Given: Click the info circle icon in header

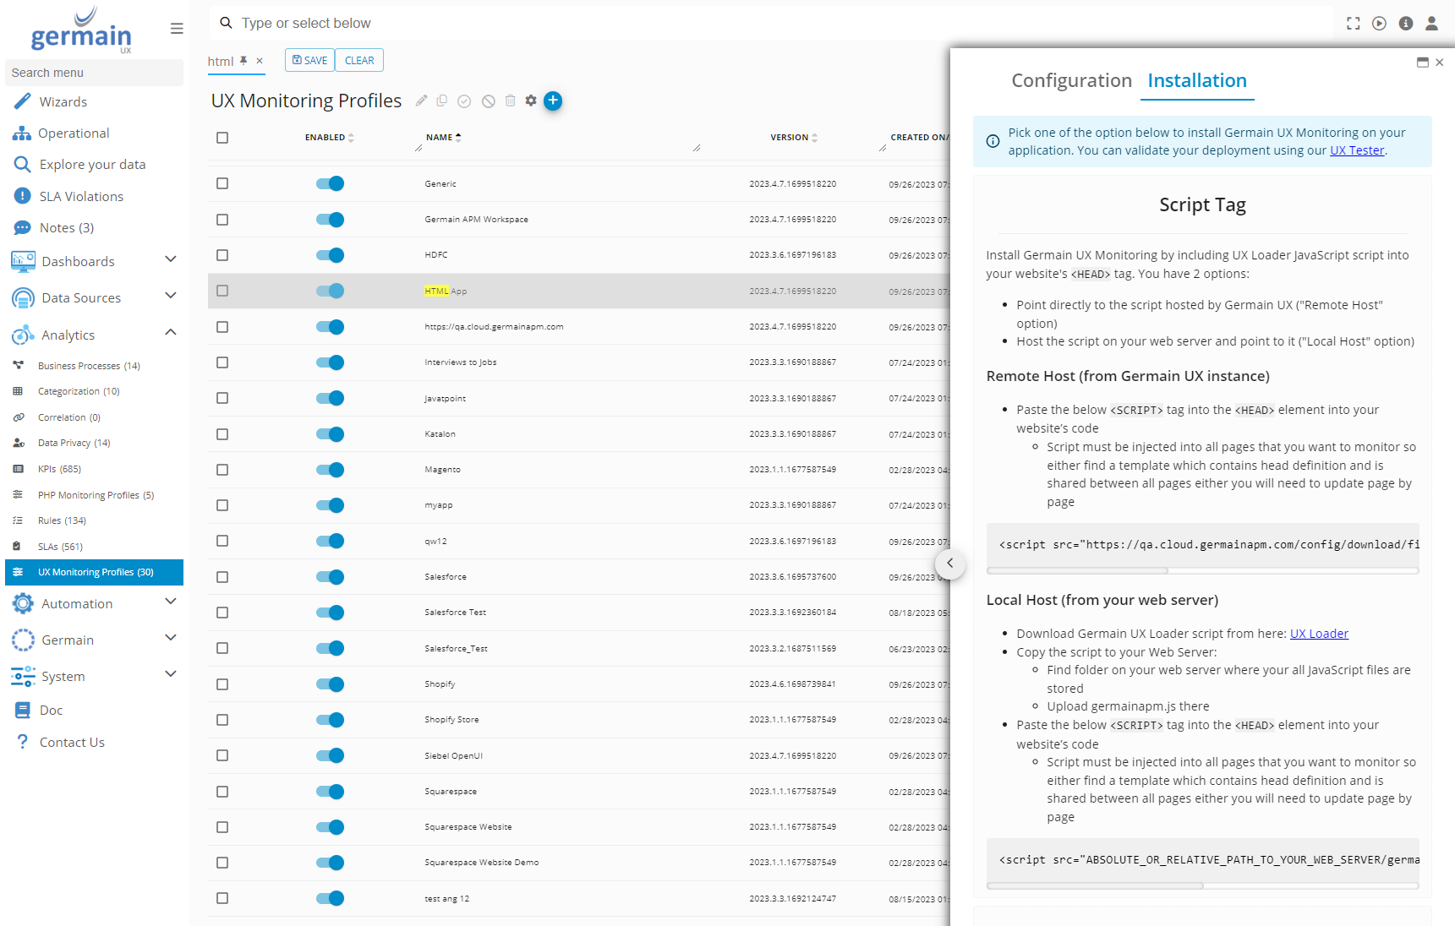Looking at the screenshot, I should [1405, 24].
